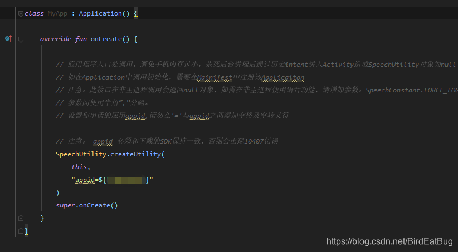Screen dimensions: 458x252
Task: Click the this argument
Action: (x=79, y=167)
